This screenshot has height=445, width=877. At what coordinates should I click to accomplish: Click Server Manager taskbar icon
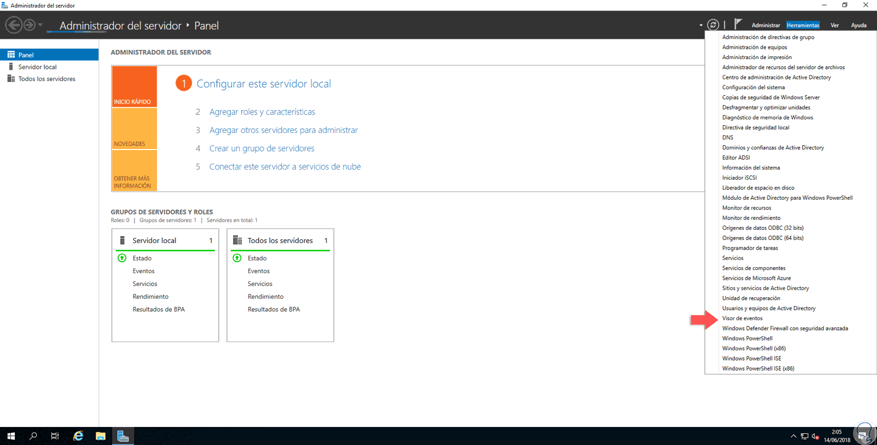(x=123, y=436)
